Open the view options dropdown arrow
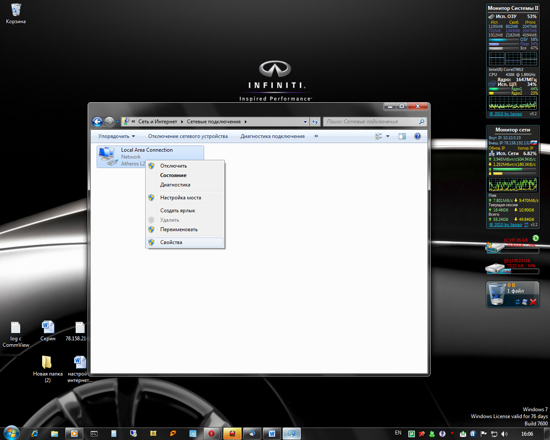This screenshot has height=440, width=550. (388, 136)
